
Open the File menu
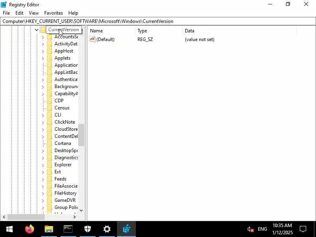[x=6, y=13]
